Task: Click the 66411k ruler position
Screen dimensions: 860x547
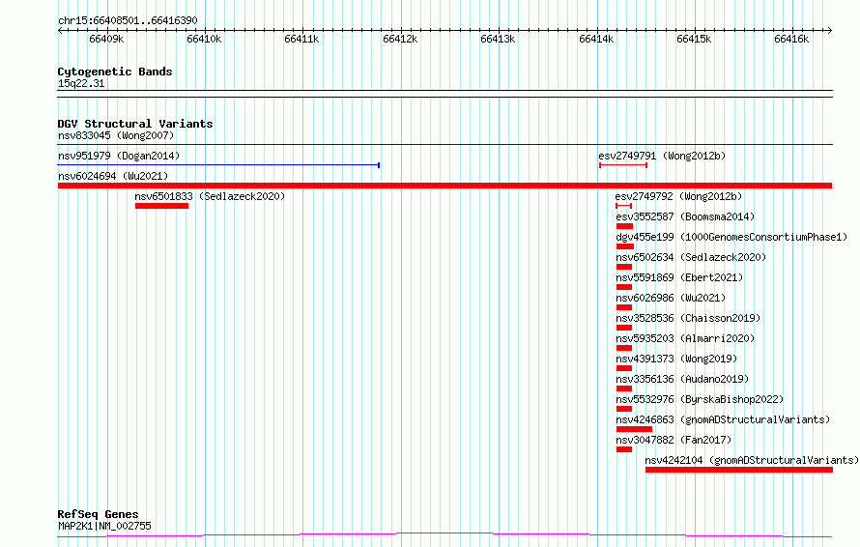Action: pyautogui.click(x=301, y=40)
